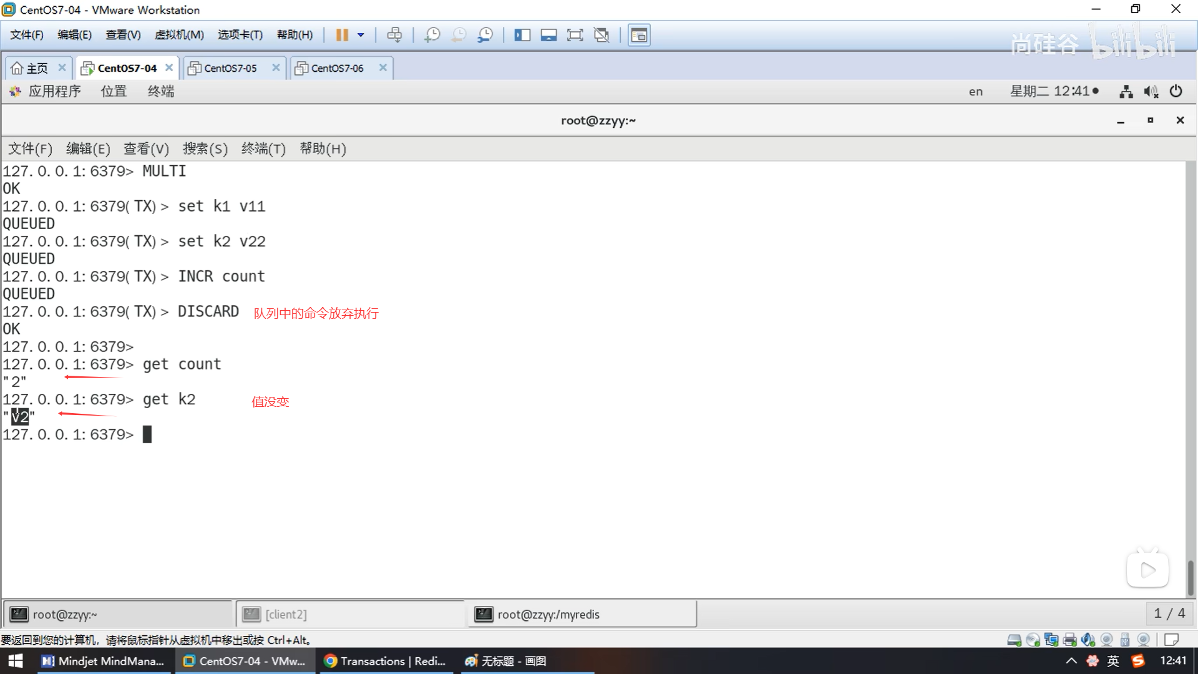Open the 虚拟机(M) menu
This screenshot has height=674, width=1198.
[x=179, y=35]
